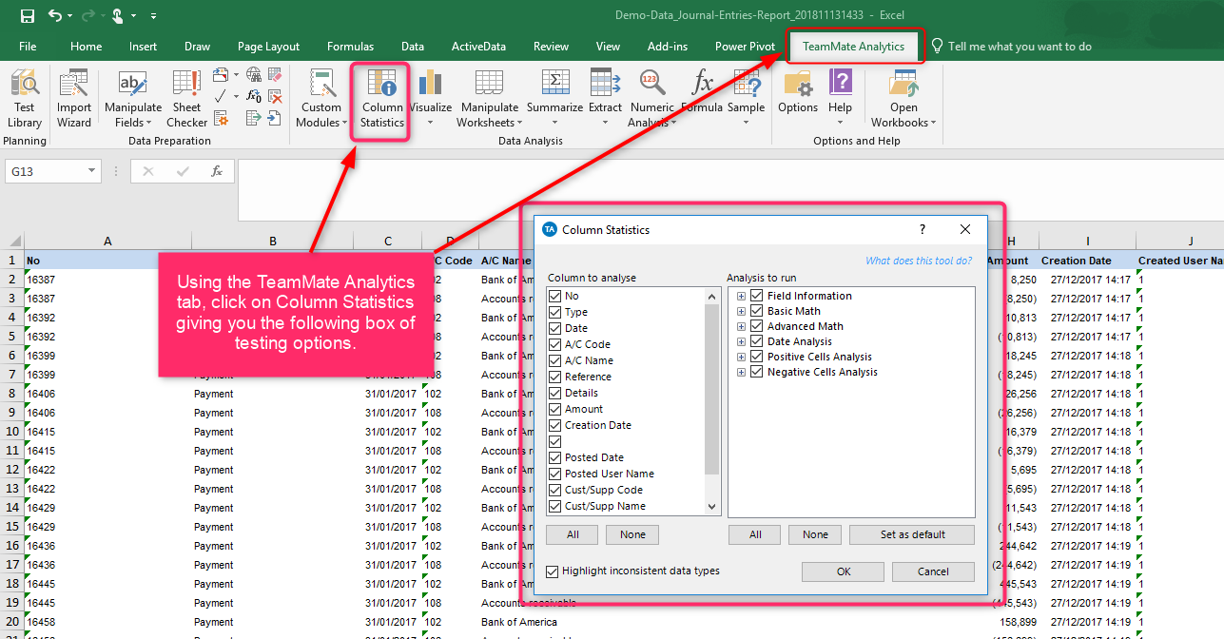Open the 'What does this tool do?' link
Image resolution: width=1224 pixels, height=639 pixels.
point(919,261)
